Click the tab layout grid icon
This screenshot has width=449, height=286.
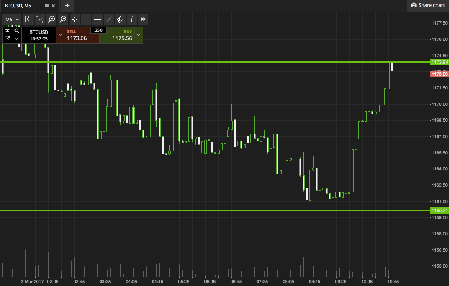pyautogui.click(x=47, y=6)
